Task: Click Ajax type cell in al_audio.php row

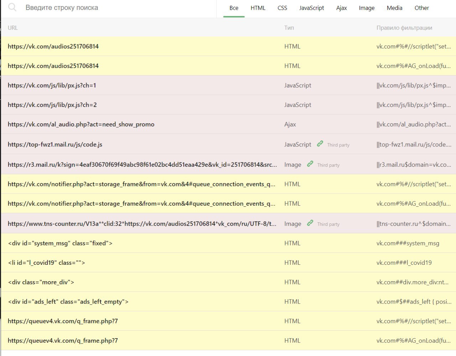Action: 290,124
